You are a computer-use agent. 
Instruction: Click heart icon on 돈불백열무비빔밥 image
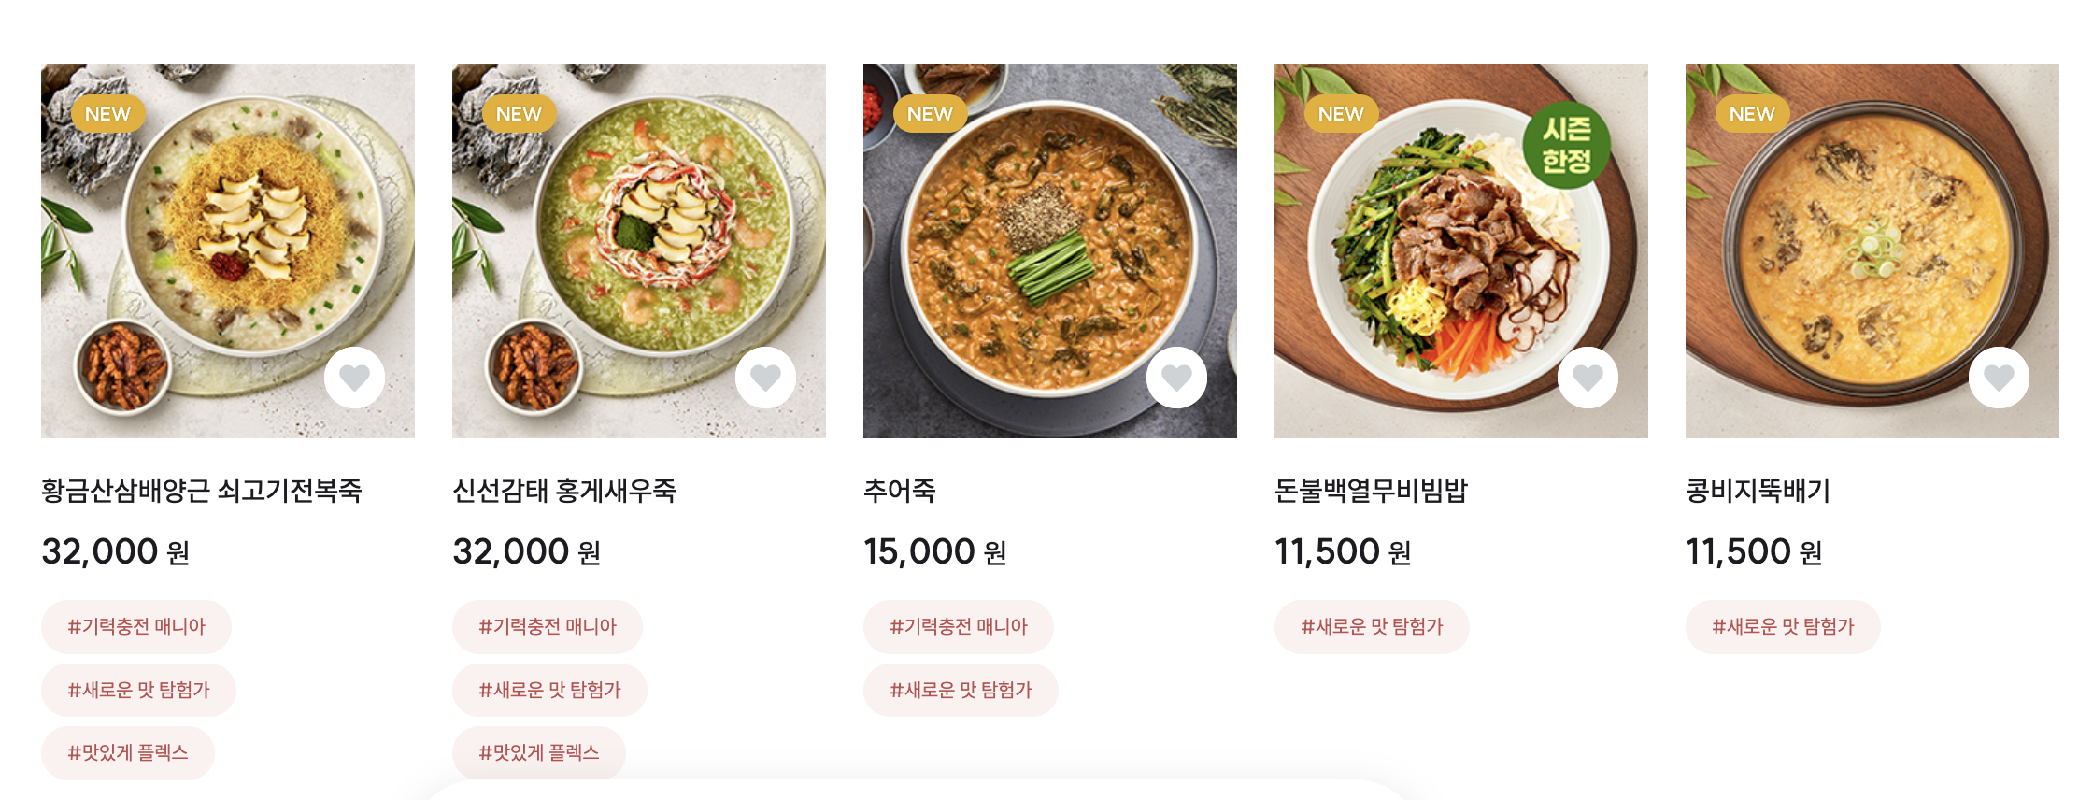click(x=1588, y=378)
